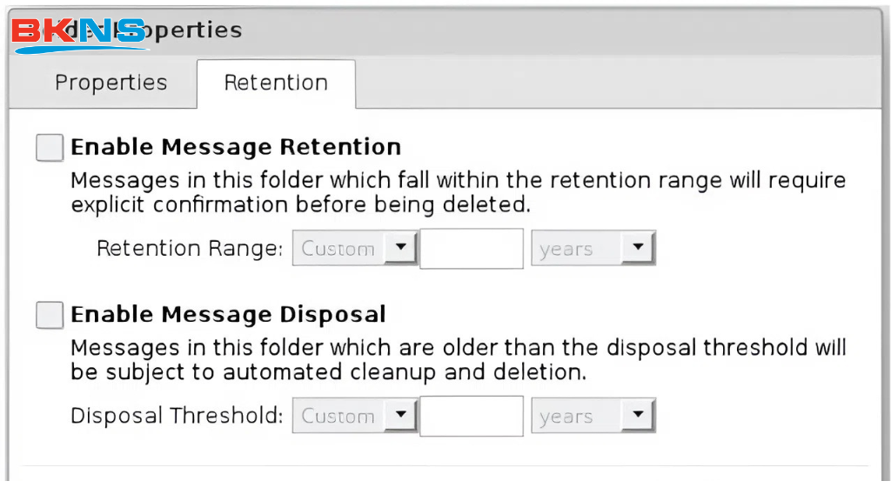
Task: Click arrow icon of Retention Range Custom dropdown
Action: pyautogui.click(x=400, y=248)
